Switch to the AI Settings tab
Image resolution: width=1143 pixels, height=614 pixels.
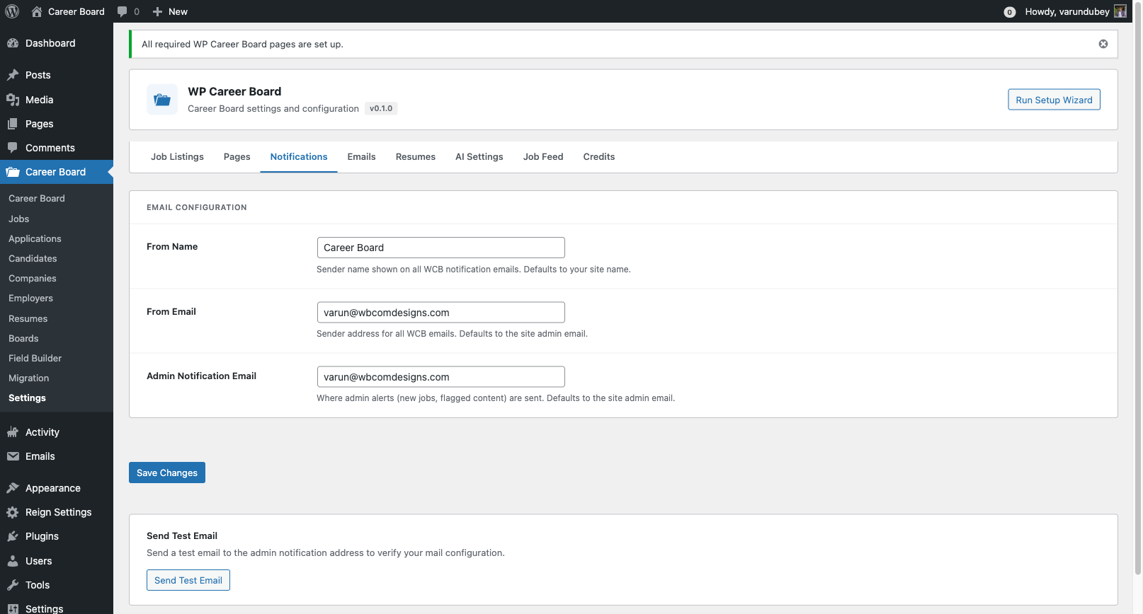479,157
